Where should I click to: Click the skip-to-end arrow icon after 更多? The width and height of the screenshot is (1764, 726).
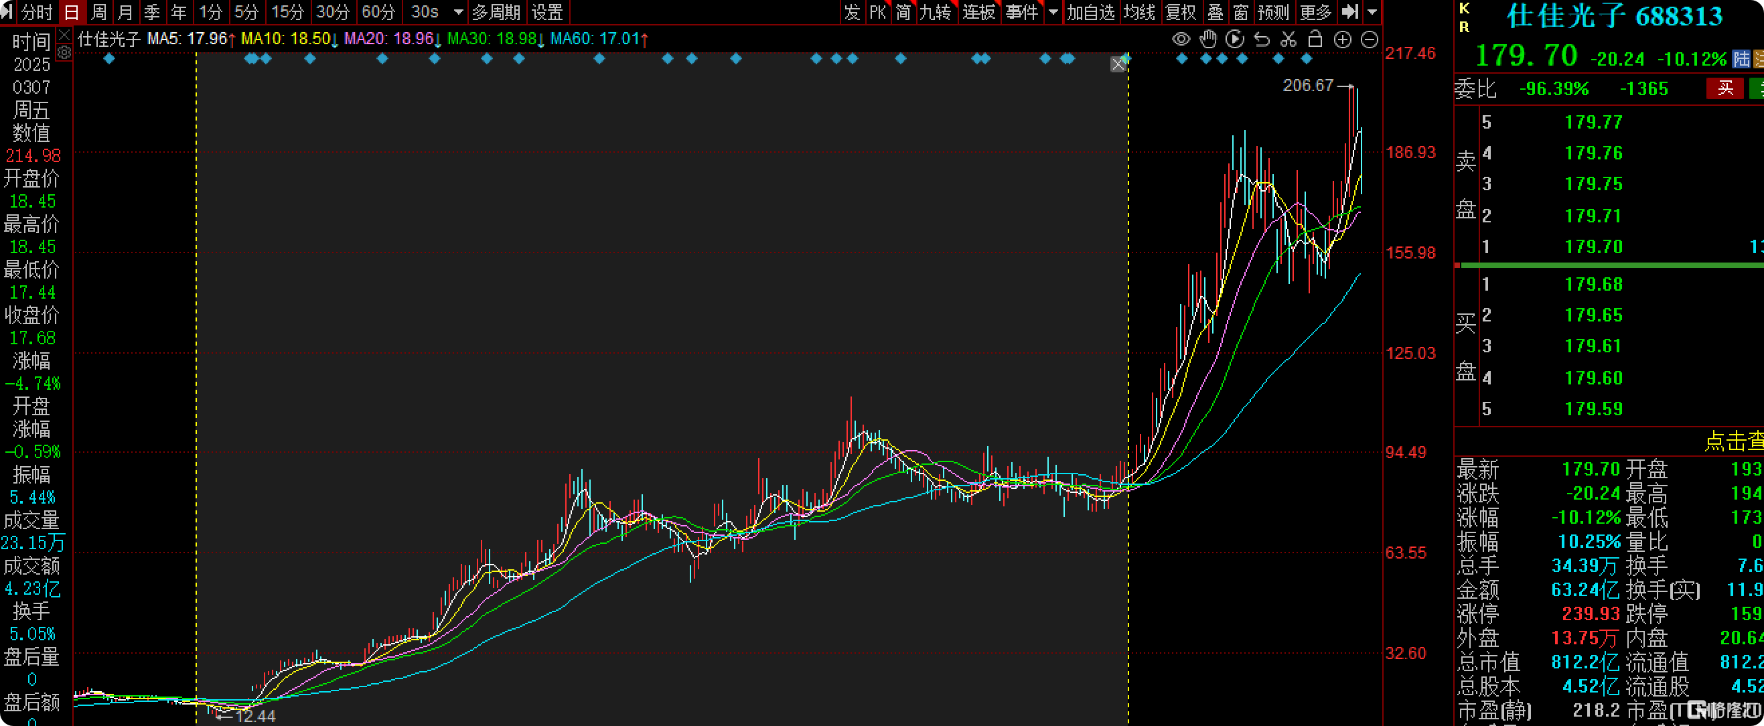1349,11
